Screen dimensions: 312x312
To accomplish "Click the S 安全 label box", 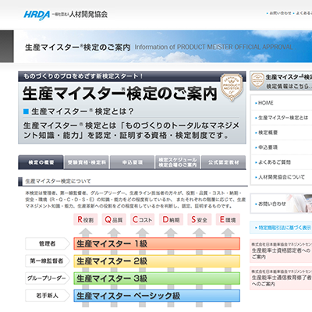I will [x=200, y=220].
